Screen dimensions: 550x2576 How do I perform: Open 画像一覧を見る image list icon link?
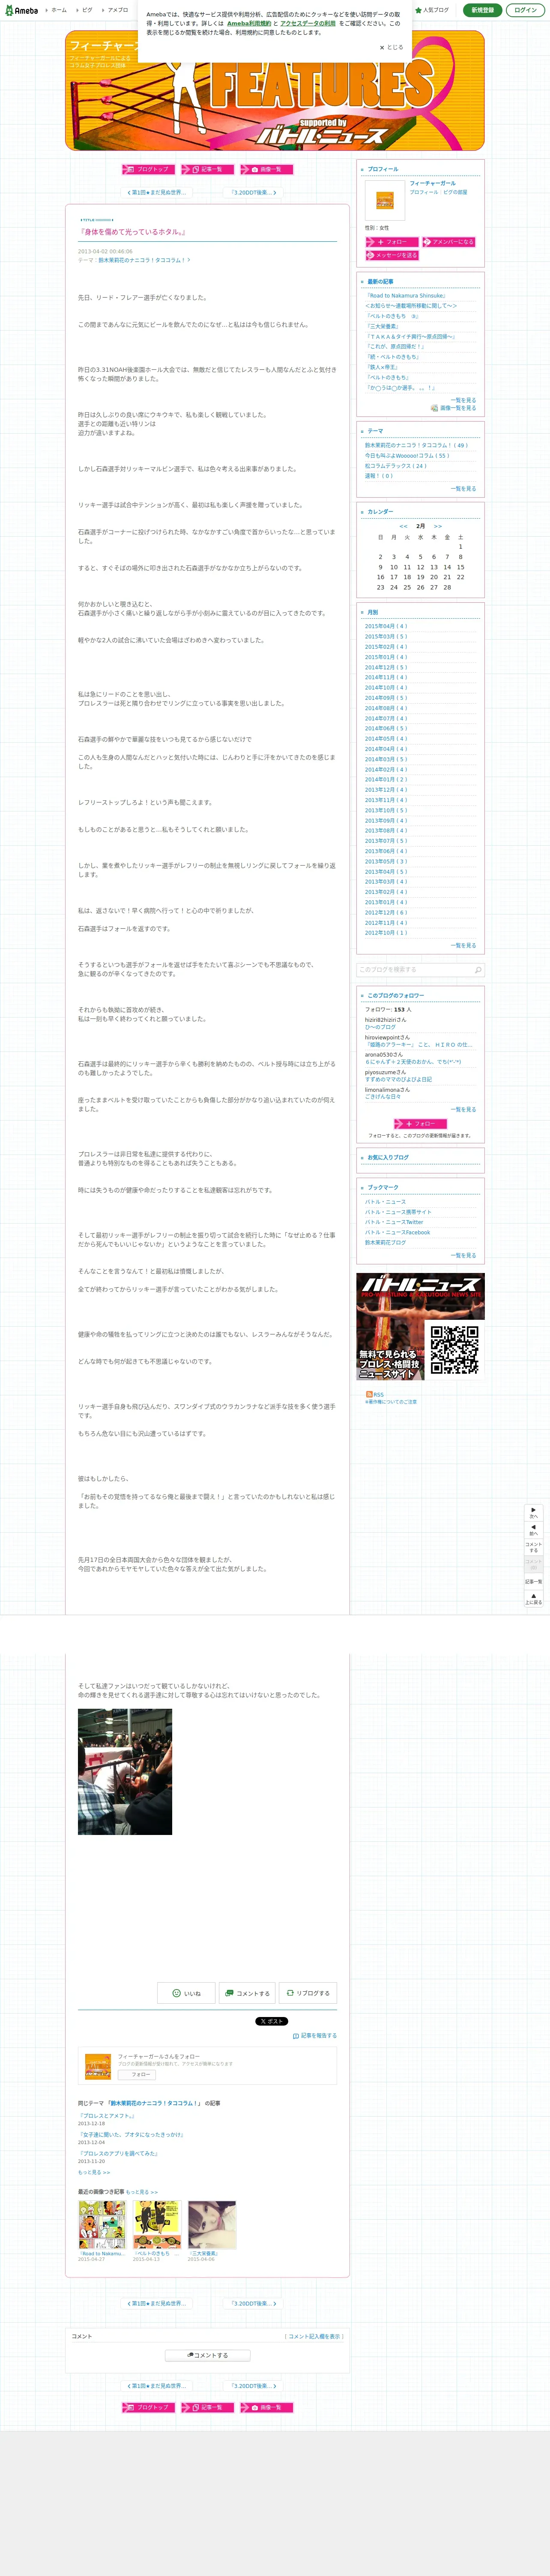[x=453, y=408]
